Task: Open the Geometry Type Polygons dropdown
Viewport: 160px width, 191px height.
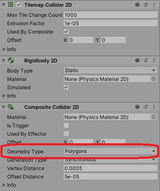Action: pos(111,151)
